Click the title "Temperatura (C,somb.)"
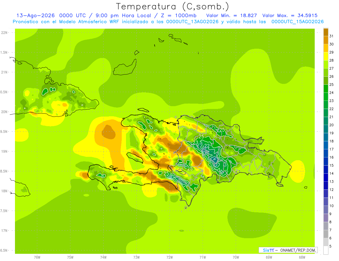Screen dimensions: 339x261 [173, 6]
